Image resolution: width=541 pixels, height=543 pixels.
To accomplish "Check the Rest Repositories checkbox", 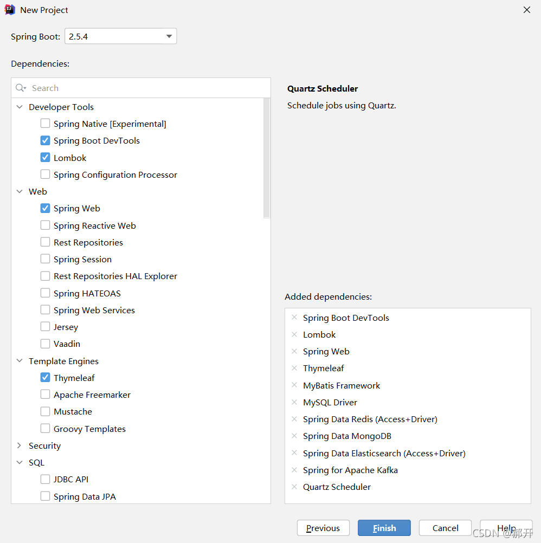I will pyautogui.click(x=45, y=242).
